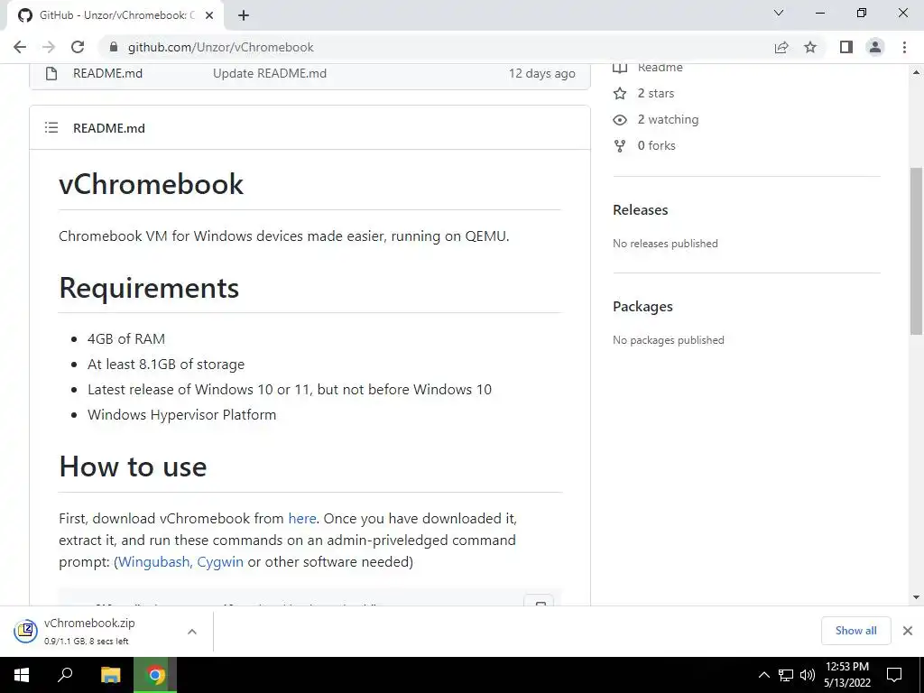Expand the vChromebook.zip download options chevron
Screen dimensions: 924x693
[192, 631]
